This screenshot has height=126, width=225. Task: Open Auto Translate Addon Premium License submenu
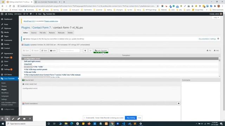(9, 104)
